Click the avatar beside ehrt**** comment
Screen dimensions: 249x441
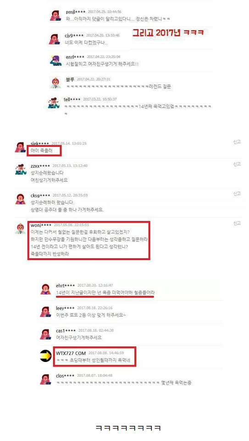tap(45, 289)
